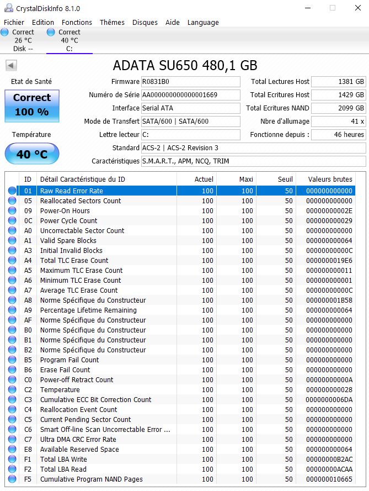Screen dimensions: 369x491
Task: Click the Fonctionne depuis value 46 heures
Action: click(339, 135)
